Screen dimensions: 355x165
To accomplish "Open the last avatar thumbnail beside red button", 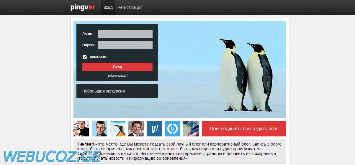I will (x=191, y=129).
